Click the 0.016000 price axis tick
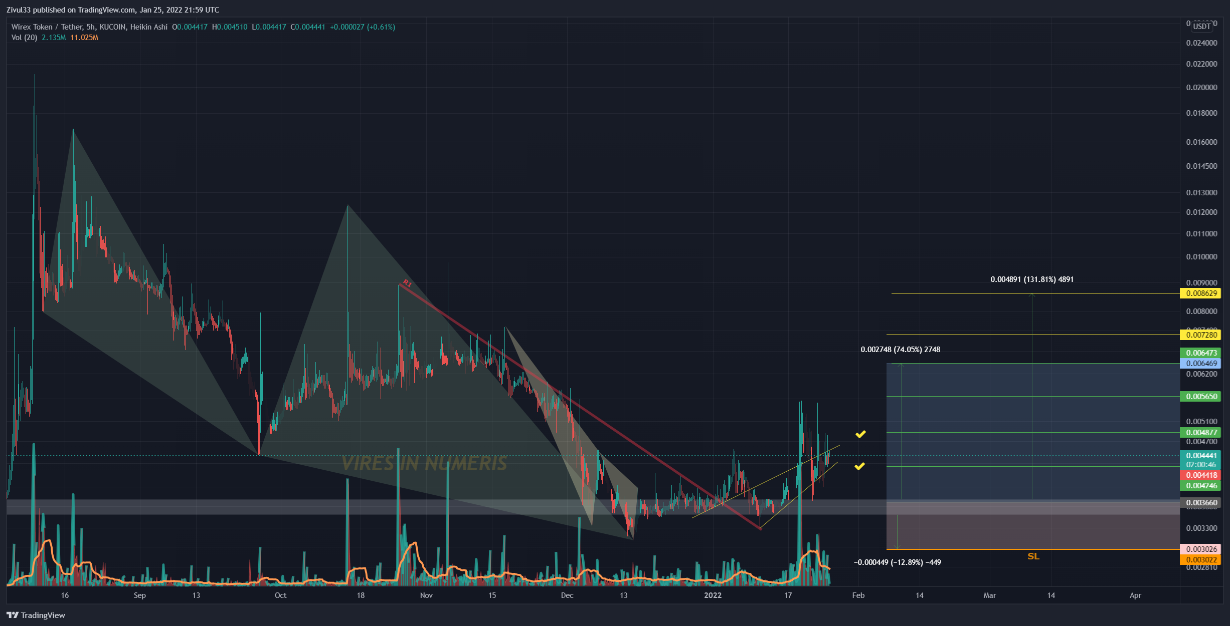 point(1201,142)
